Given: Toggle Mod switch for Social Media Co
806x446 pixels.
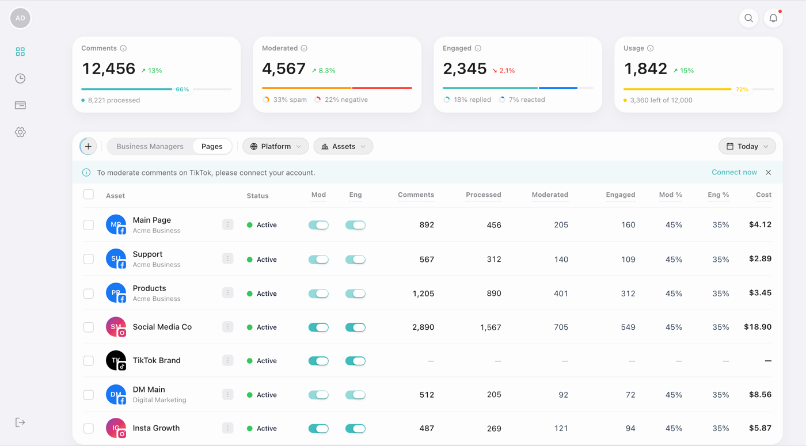Looking at the screenshot, I should coord(318,327).
